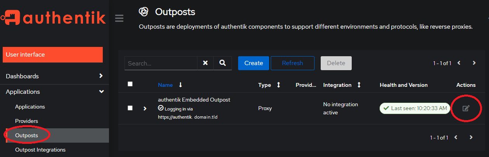Click the Name column header link
Image resolution: width=489 pixels, height=157 pixels.
(x=166, y=85)
